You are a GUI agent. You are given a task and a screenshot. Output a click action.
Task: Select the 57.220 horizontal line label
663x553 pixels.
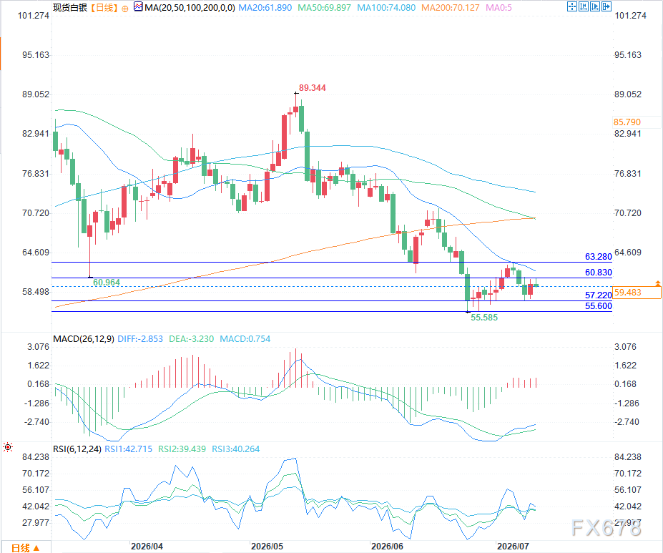click(x=599, y=295)
